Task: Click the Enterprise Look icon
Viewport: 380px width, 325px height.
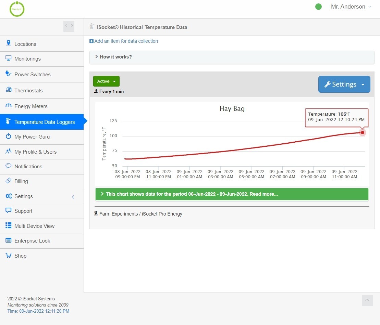Action: [x=9, y=240]
